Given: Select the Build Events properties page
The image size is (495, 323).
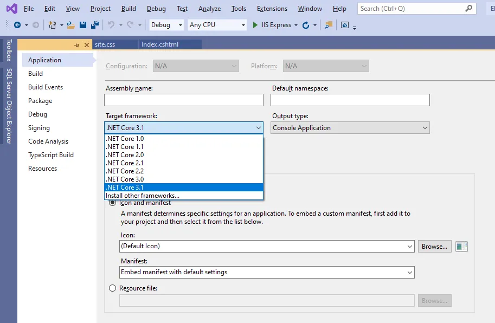Looking at the screenshot, I should 46,87.
